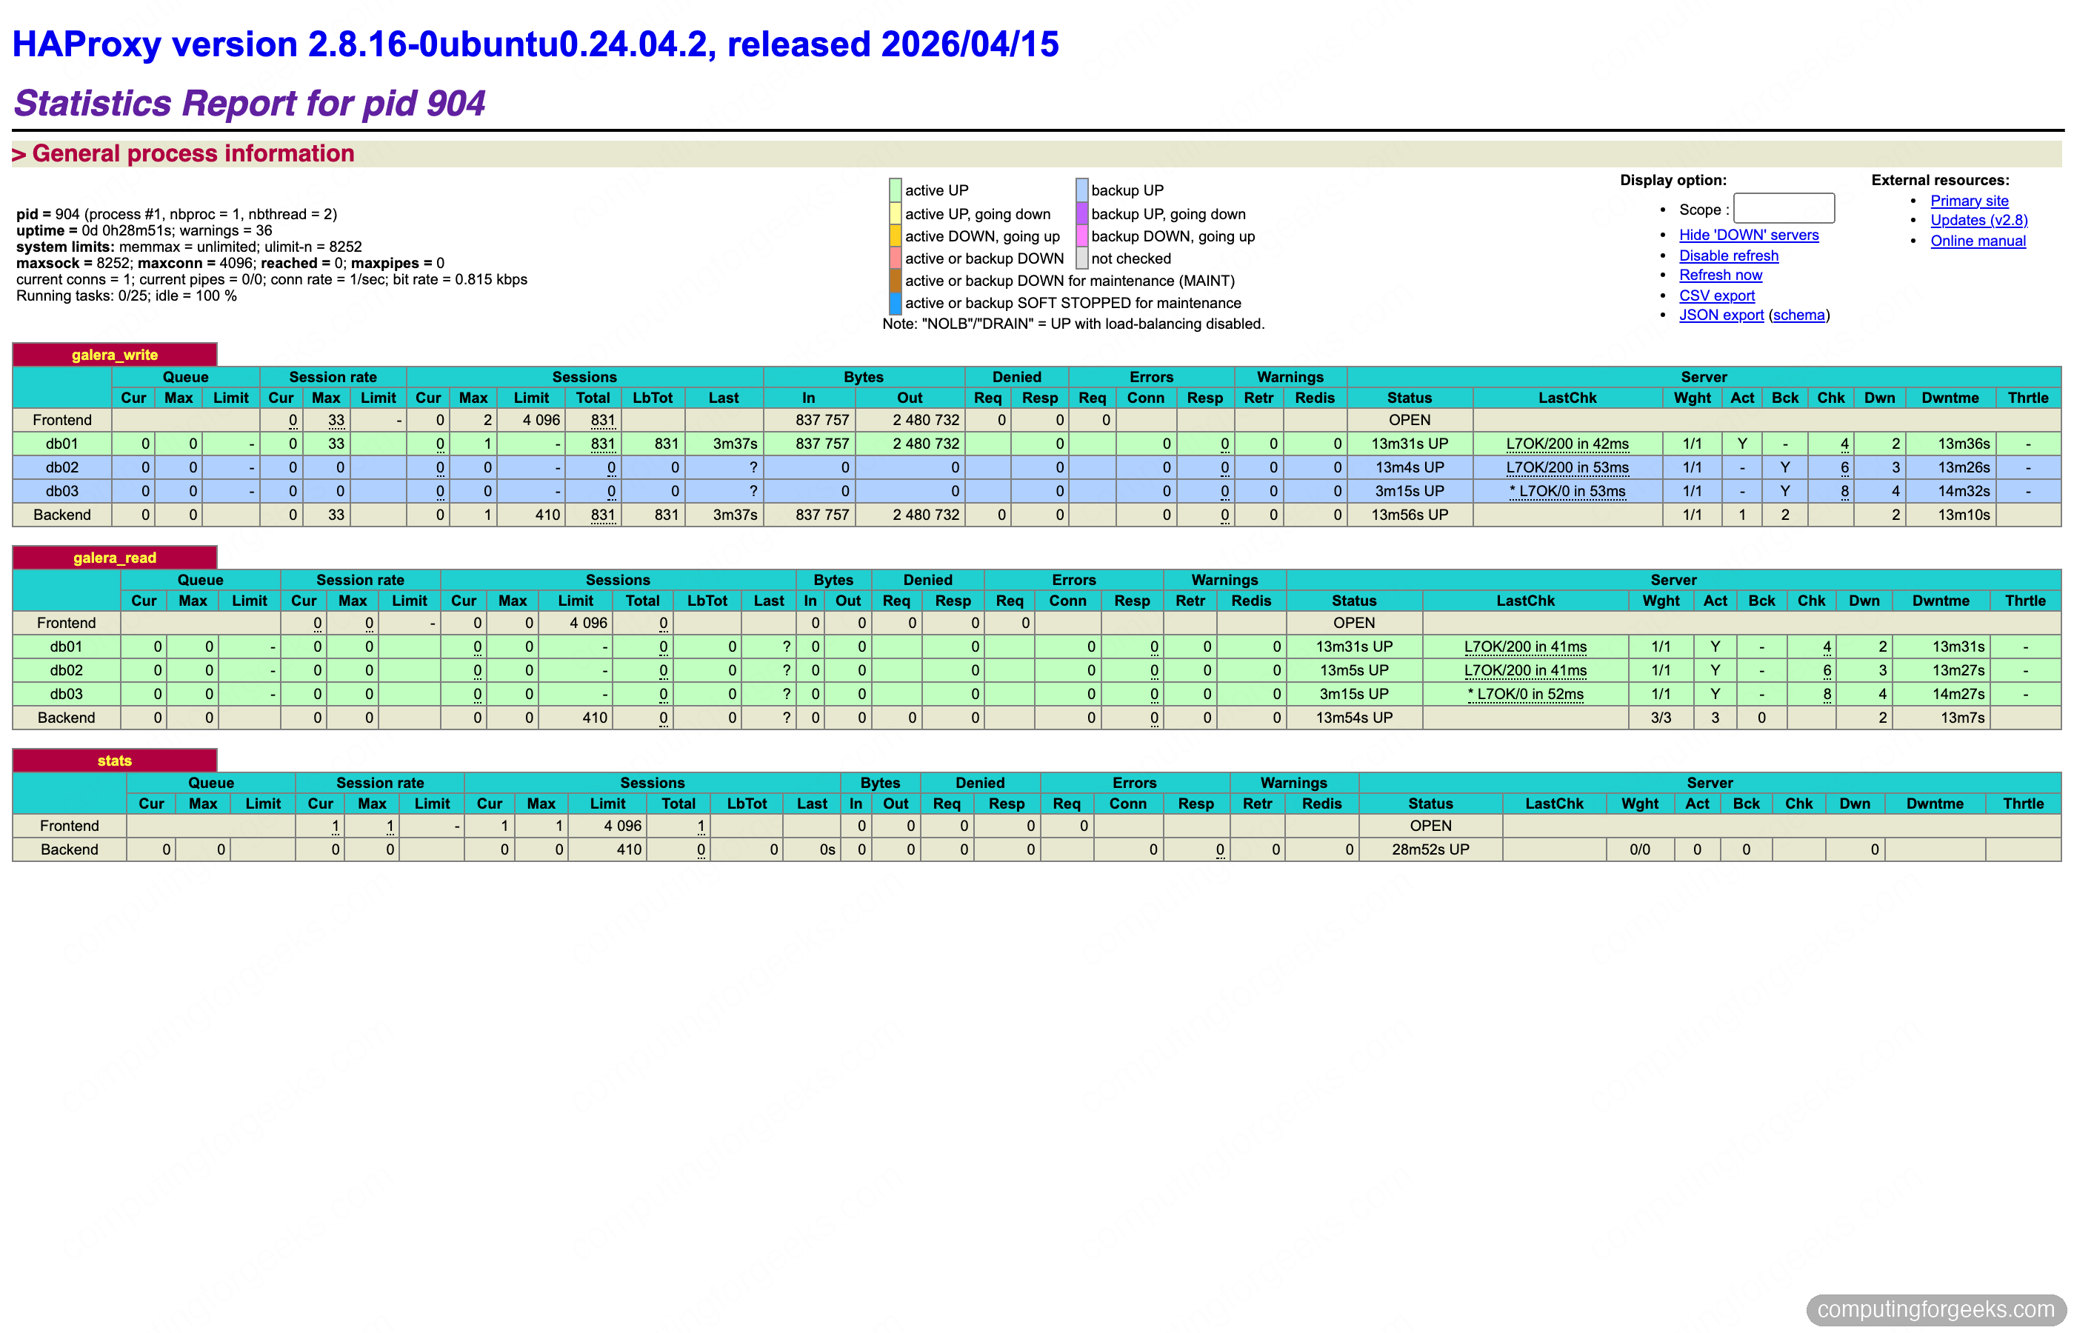Image resolution: width=2074 pixels, height=1333 pixels.
Task: Click galera_write Frontend 'OPEN' status
Action: pos(1410,420)
